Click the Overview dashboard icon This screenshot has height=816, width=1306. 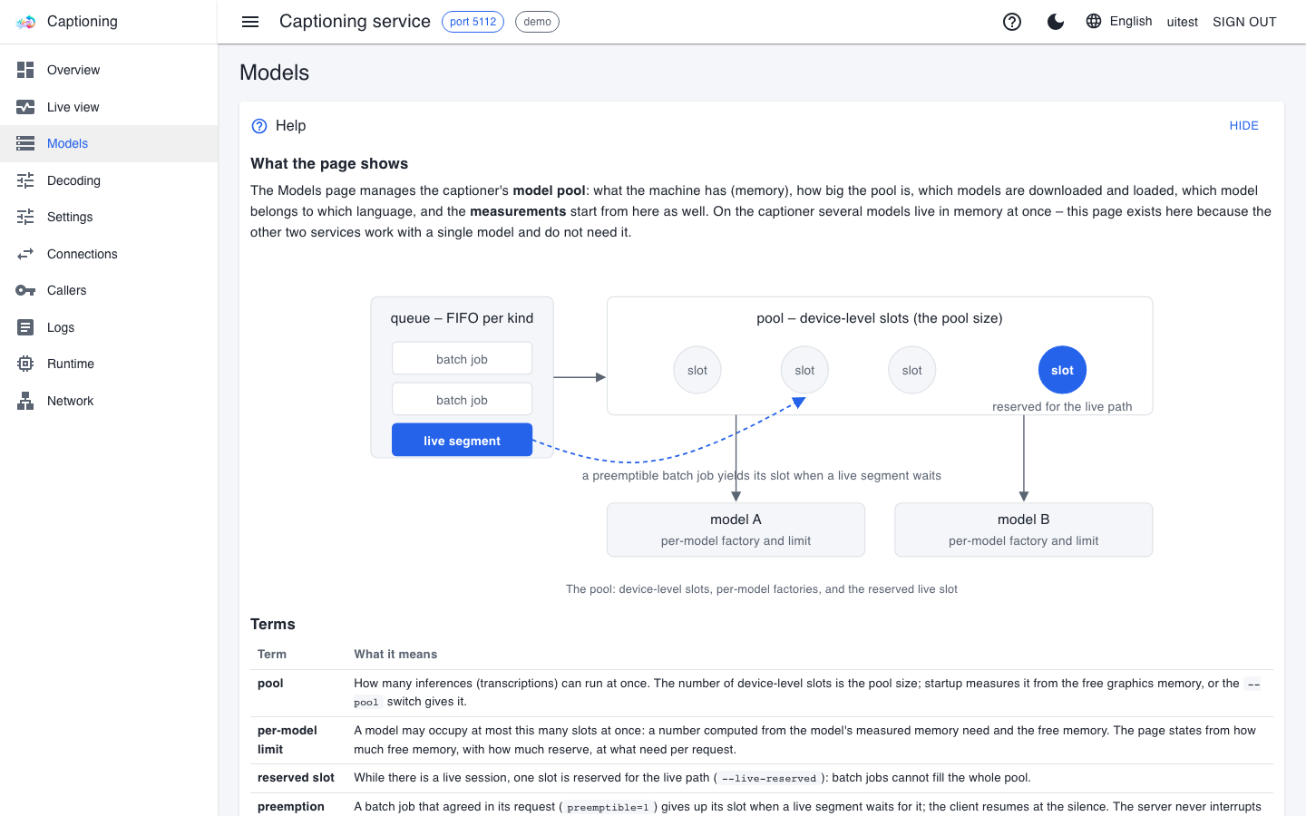coord(25,70)
